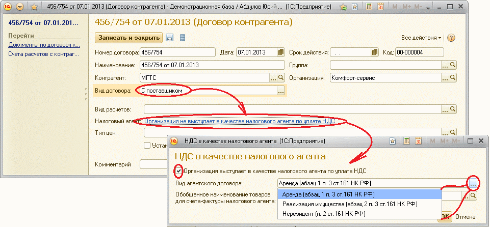
Task: Expand the small arrow menu right of M- in main window
Action: [x=428, y=7]
